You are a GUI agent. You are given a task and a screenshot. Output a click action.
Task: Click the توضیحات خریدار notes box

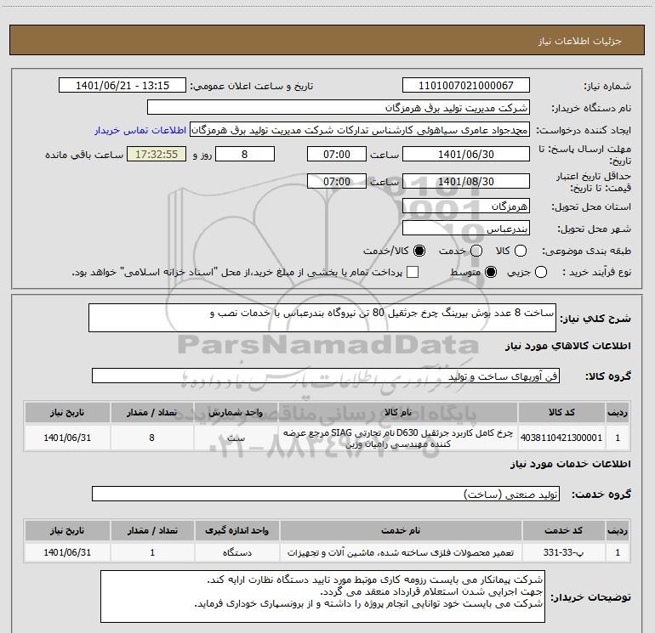click(322, 596)
